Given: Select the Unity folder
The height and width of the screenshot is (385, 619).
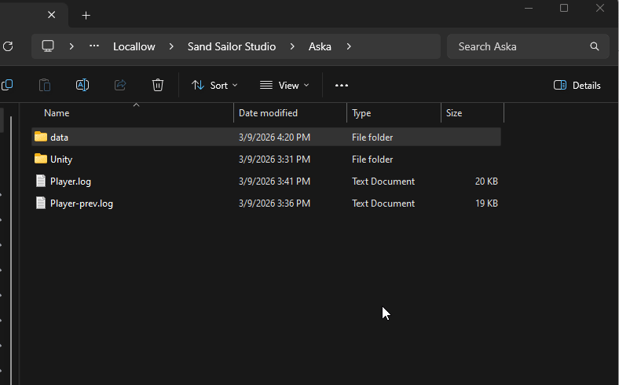Looking at the screenshot, I should 61,159.
